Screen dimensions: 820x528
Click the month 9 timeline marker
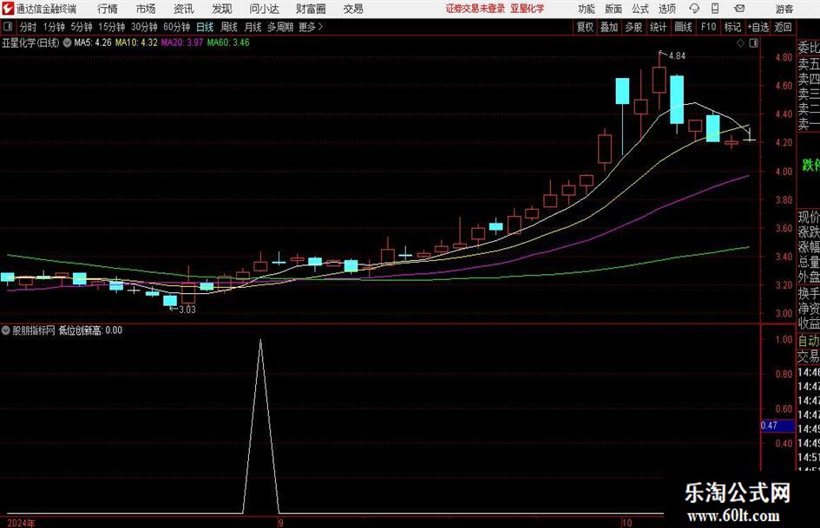coord(281,523)
